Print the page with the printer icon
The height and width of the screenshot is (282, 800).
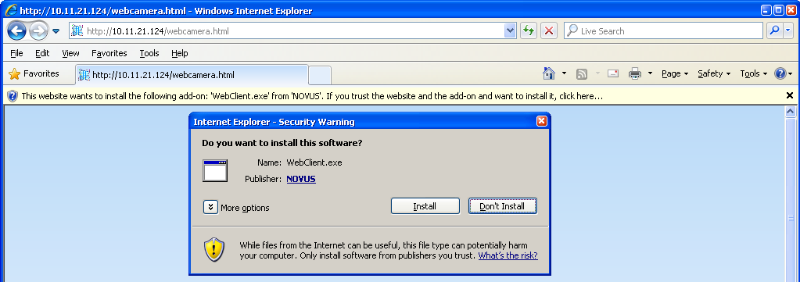(x=635, y=74)
